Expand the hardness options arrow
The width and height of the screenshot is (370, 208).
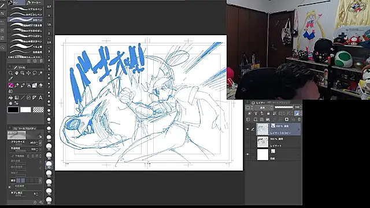click(40, 181)
